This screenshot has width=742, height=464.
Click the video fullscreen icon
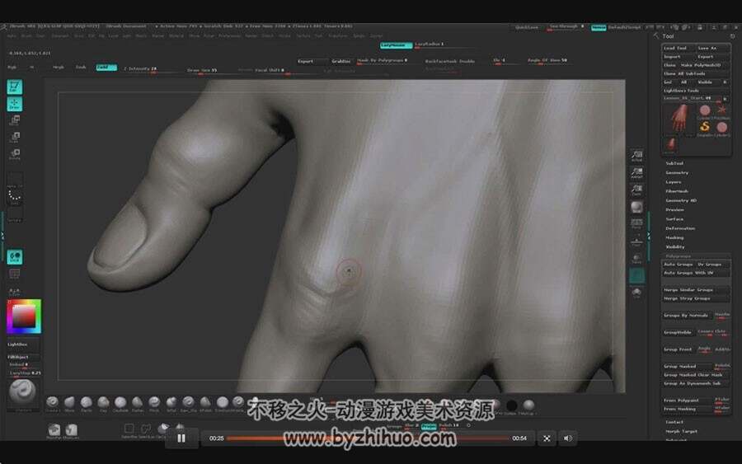(547, 438)
